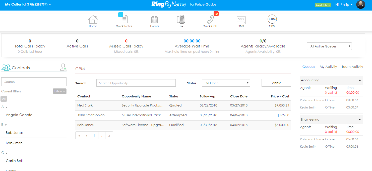Open the Status All Open dropdown
The height and width of the screenshot is (171, 372).
[226, 83]
